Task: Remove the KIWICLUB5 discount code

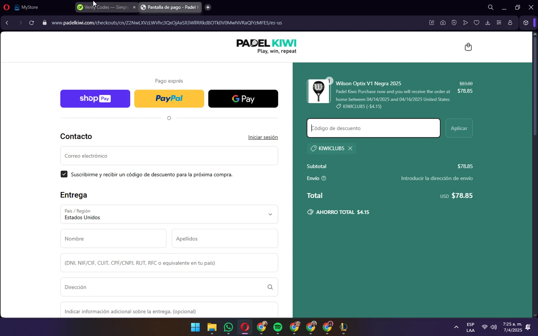Action: point(350,148)
